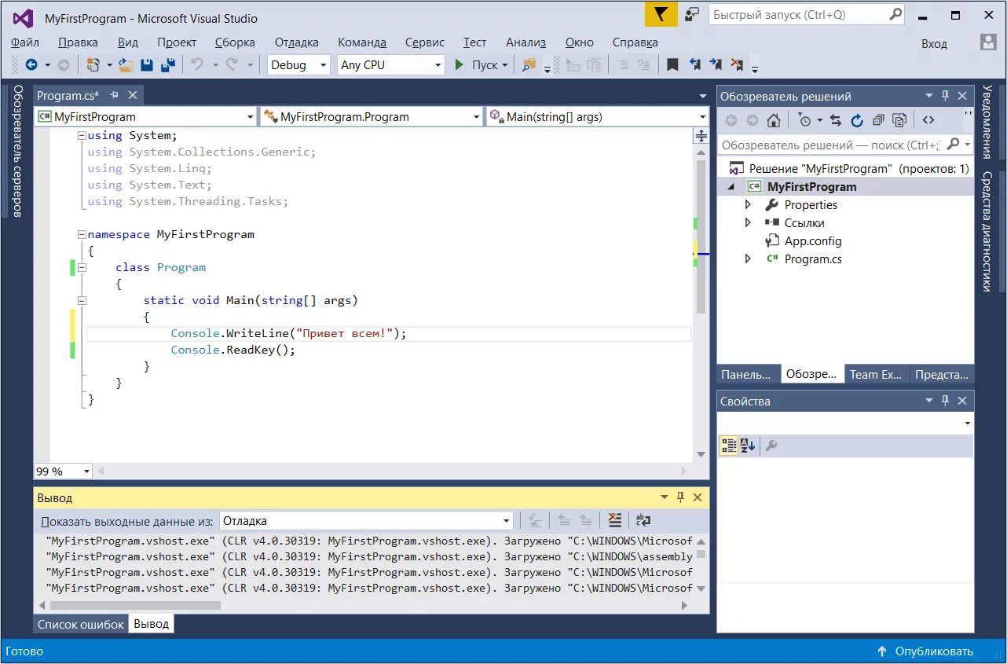Click the Output panel horizontal scrollbar thumb
Viewport: 1007px width, 664px height.
[135, 605]
